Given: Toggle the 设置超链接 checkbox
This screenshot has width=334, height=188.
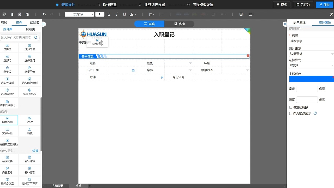Looking at the screenshot, I should click(291, 107).
